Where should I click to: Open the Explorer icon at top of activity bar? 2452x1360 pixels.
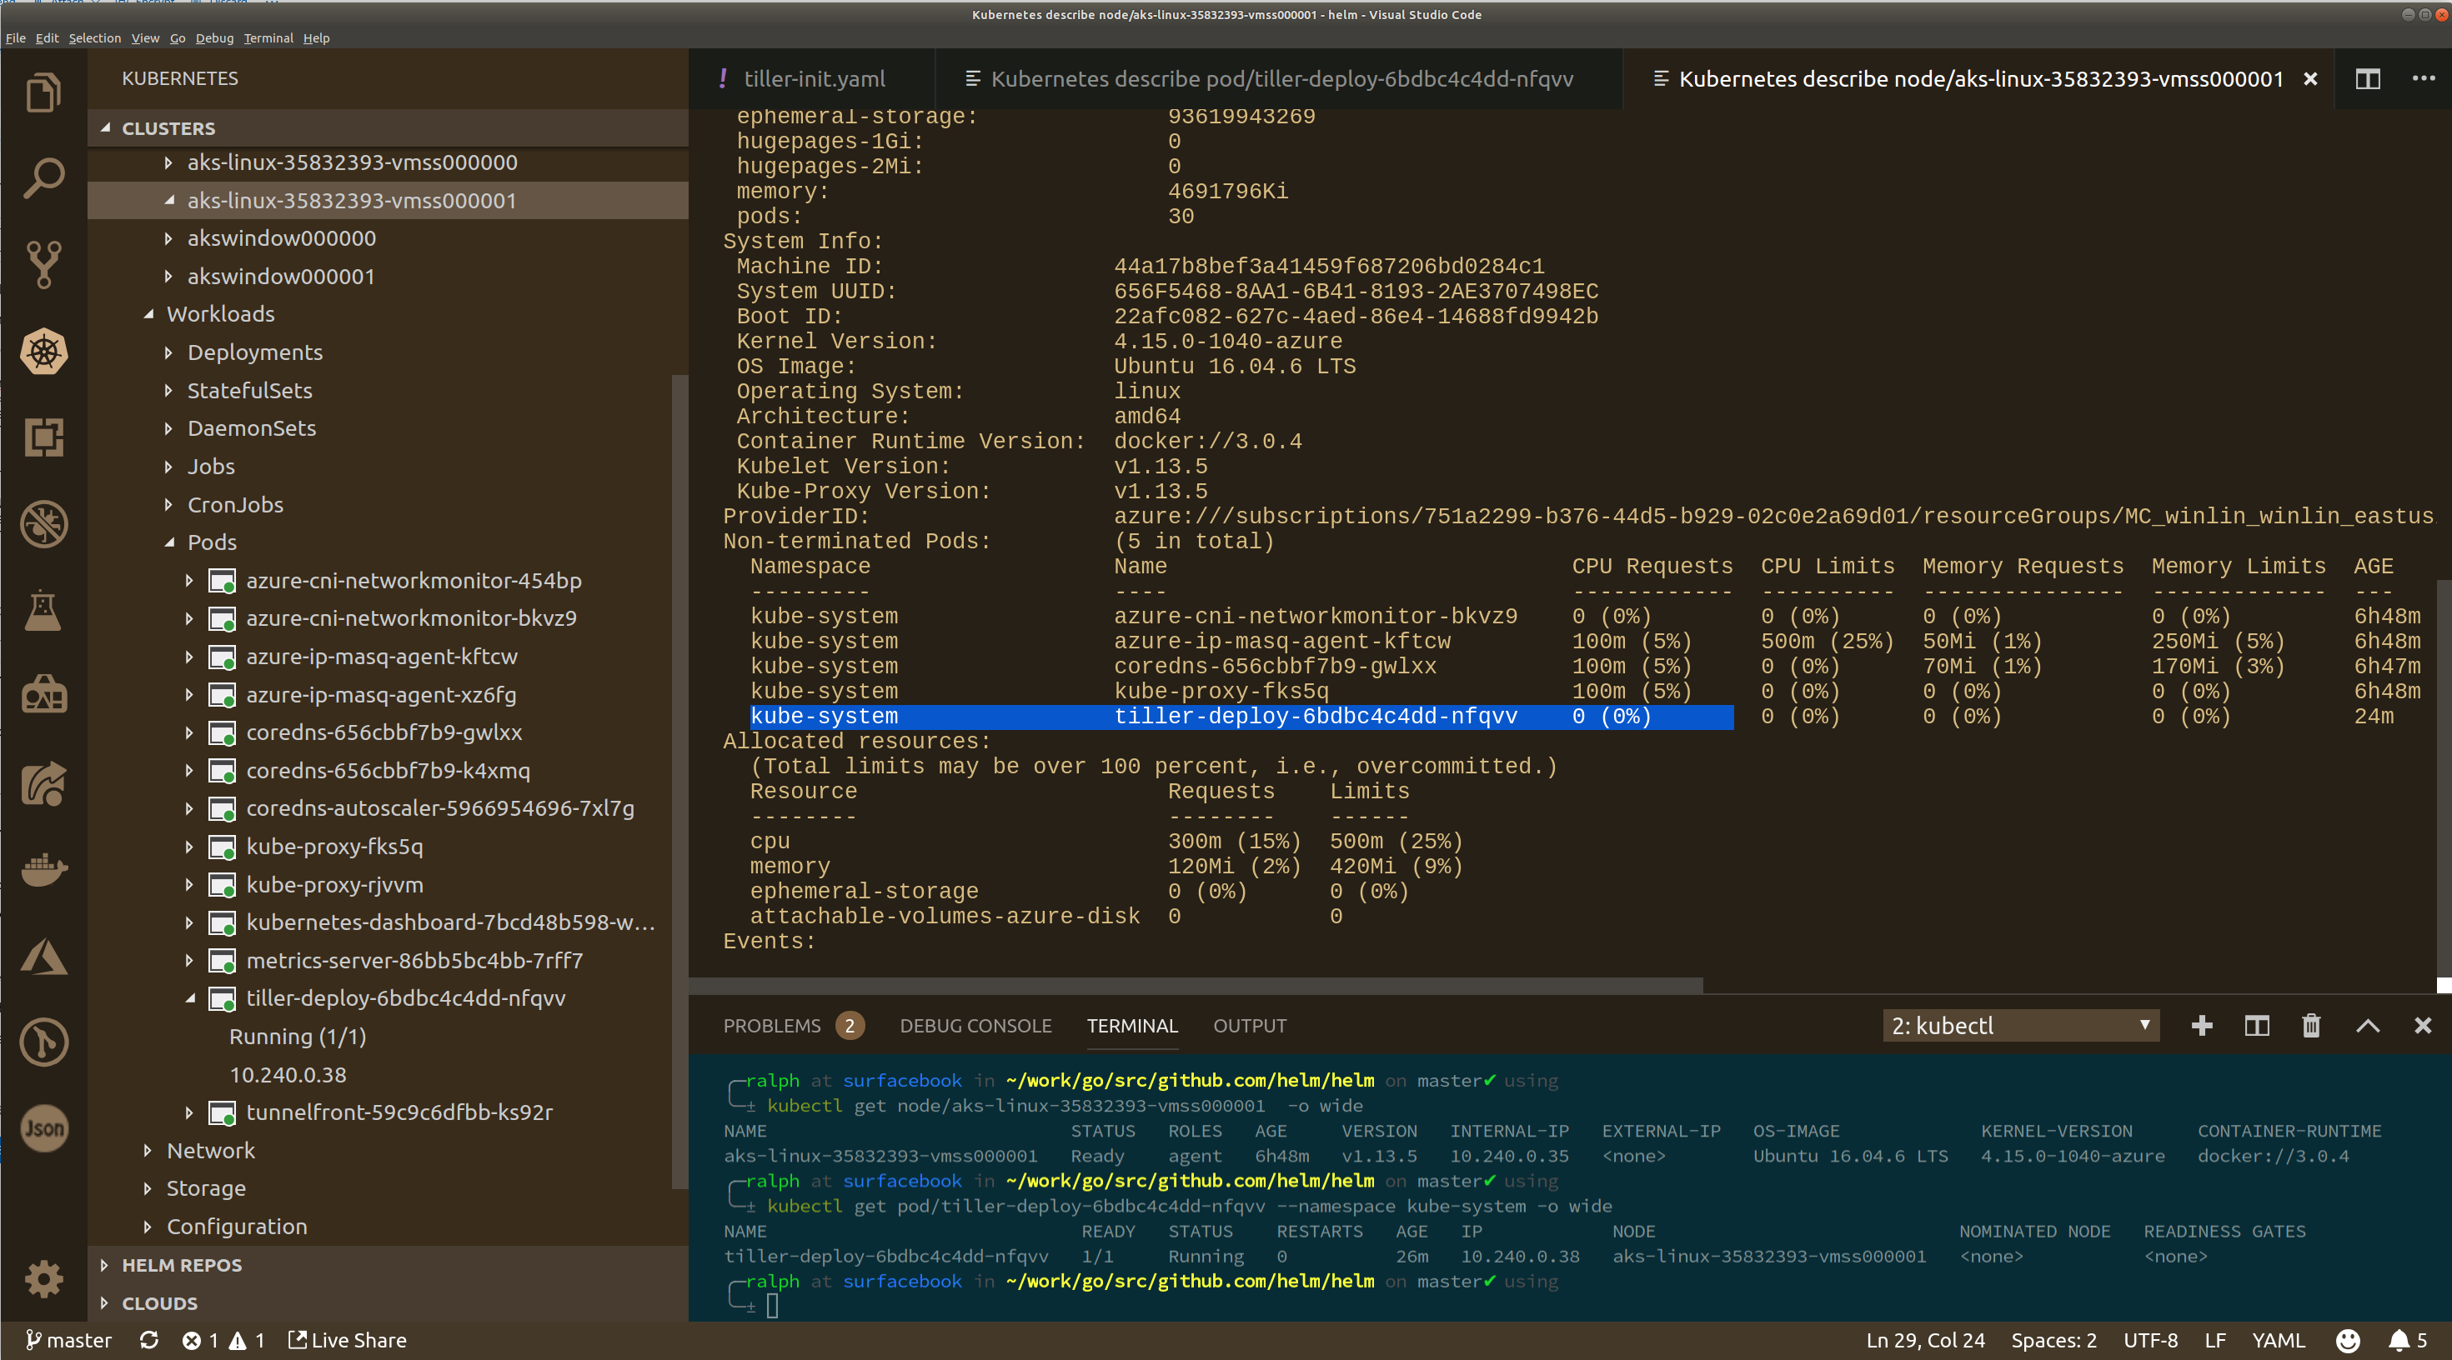click(x=44, y=92)
